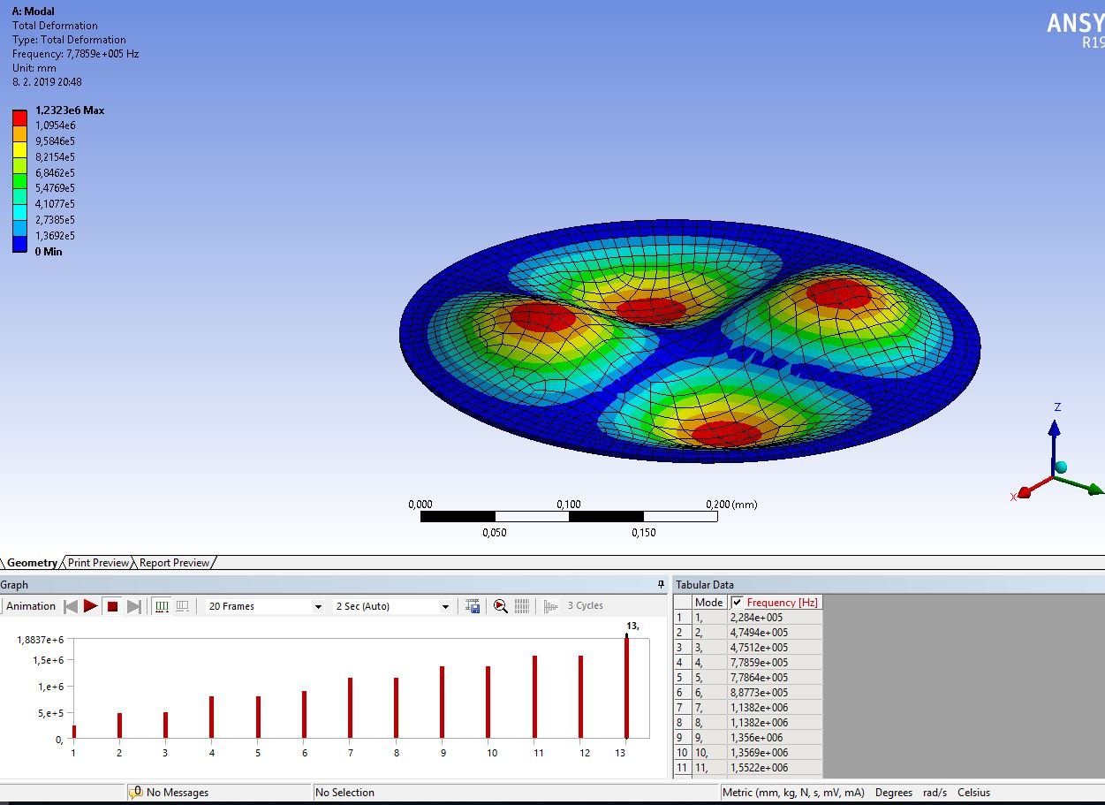Select mode 11 frequency 1,5522e+006 cell

click(x=776, y=768)
